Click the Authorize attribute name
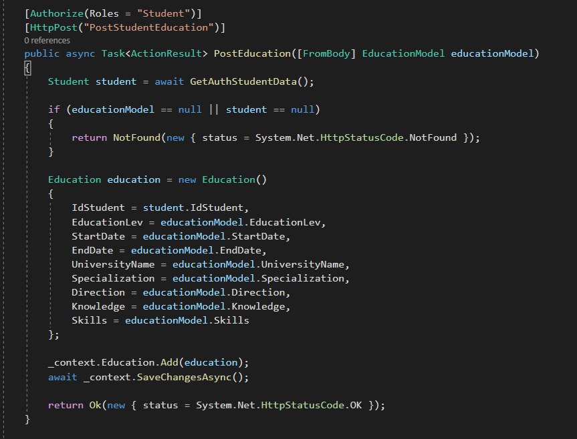577x439 pixels. [x=57, y=13]
